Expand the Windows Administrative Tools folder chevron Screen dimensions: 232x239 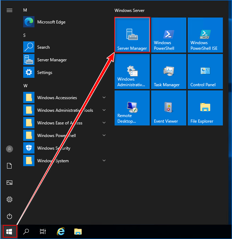pyautogui.click(x=104, y=110)
